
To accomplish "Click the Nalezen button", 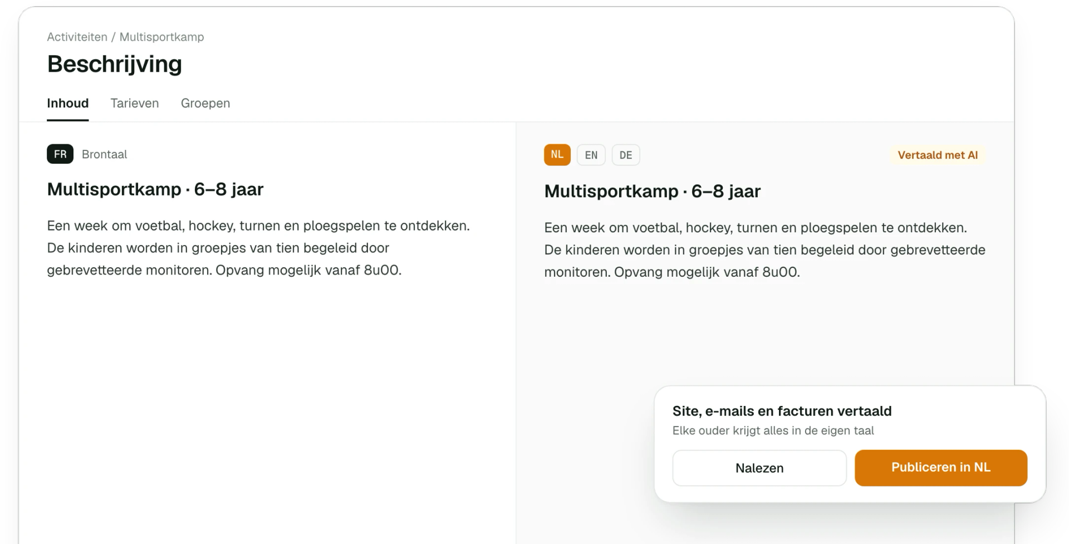I will pos(759,468).
